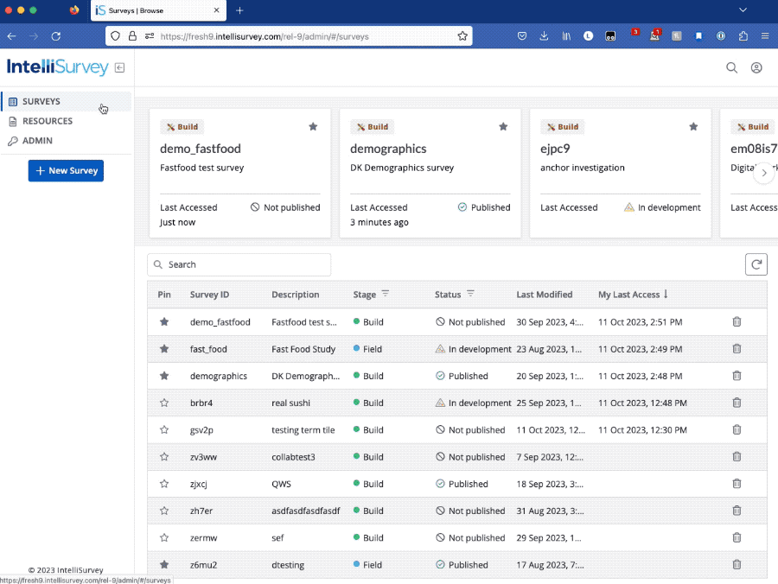The height and width of the screenshot is (584, 778).
Task: Pin the brbr4 survey using its star
Action: (x=164, y=403)
